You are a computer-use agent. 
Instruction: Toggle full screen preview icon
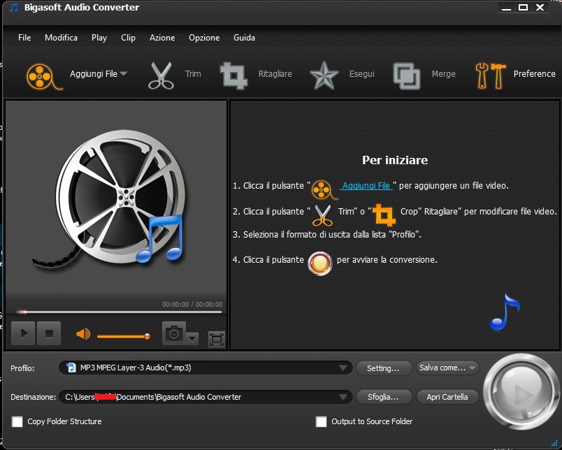(x=217, y=340)
